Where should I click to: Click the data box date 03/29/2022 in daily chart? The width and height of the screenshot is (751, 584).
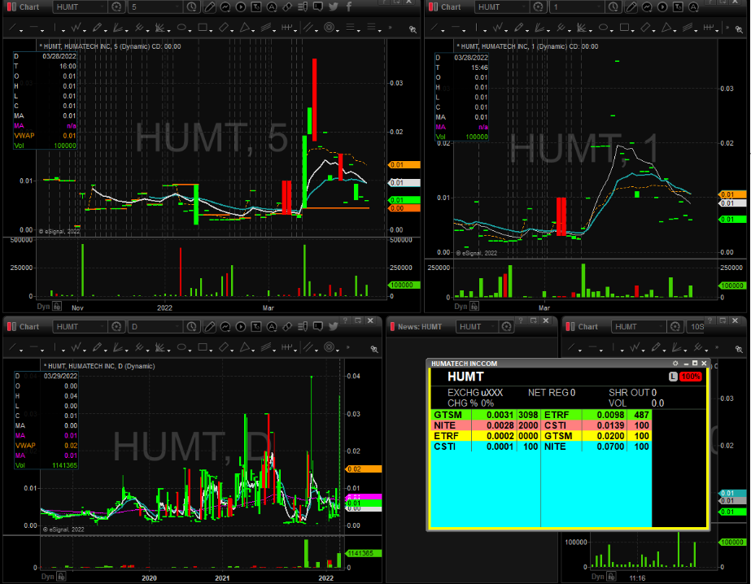[60, 376]
